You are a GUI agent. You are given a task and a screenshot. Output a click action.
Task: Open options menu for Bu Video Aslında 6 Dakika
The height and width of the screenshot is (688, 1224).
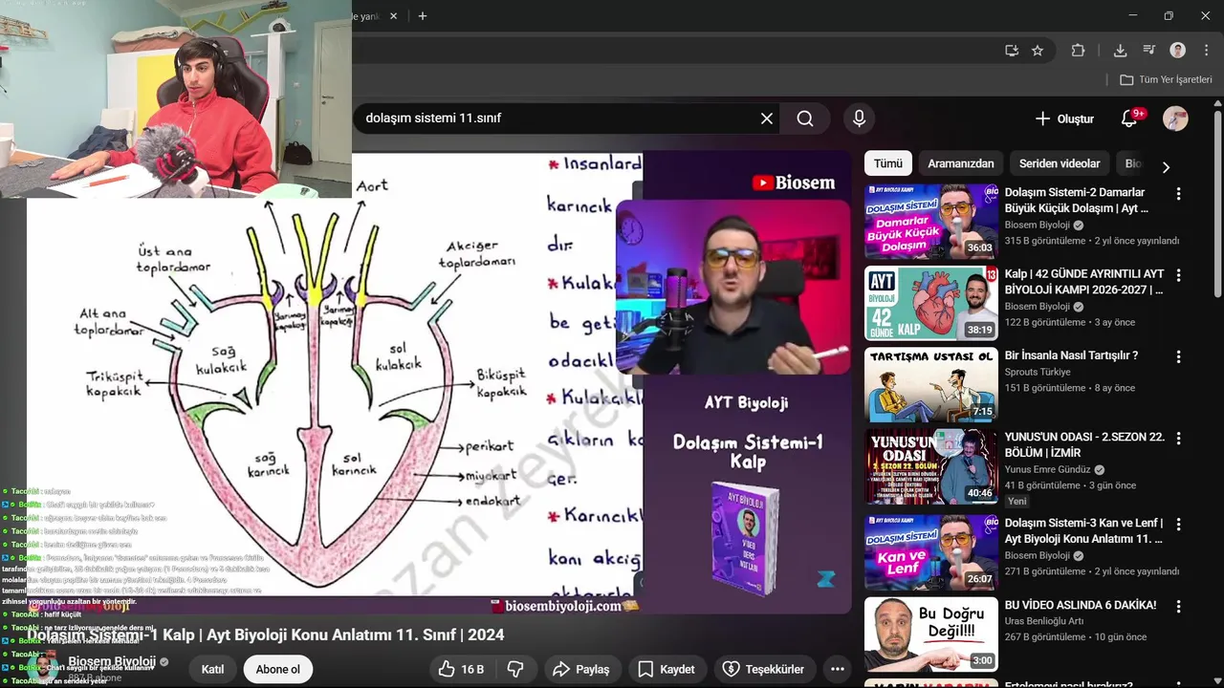click(x=1178, y=606)
